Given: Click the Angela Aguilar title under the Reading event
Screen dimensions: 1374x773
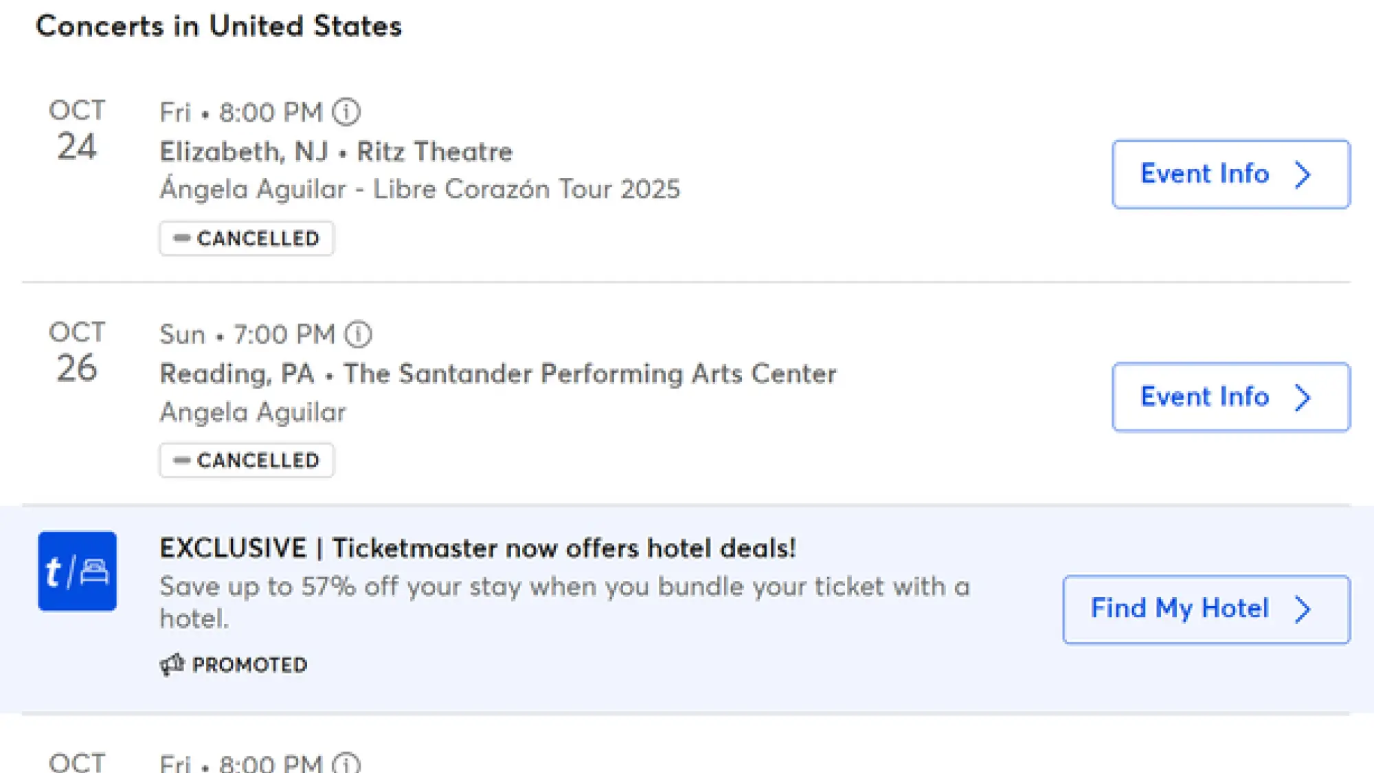Looking at the screenshot, I should [253, 412].
